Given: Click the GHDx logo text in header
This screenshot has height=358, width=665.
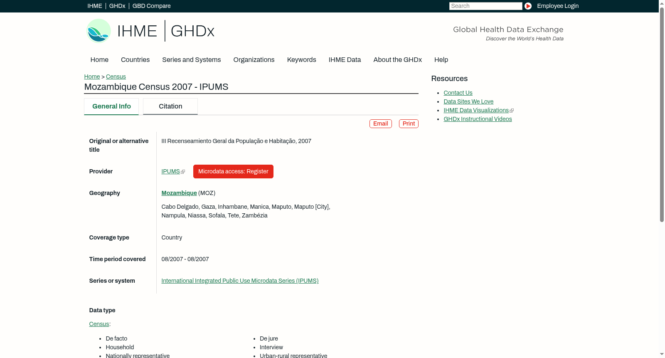Looking at the screenshot, I should tap(192, 31).
